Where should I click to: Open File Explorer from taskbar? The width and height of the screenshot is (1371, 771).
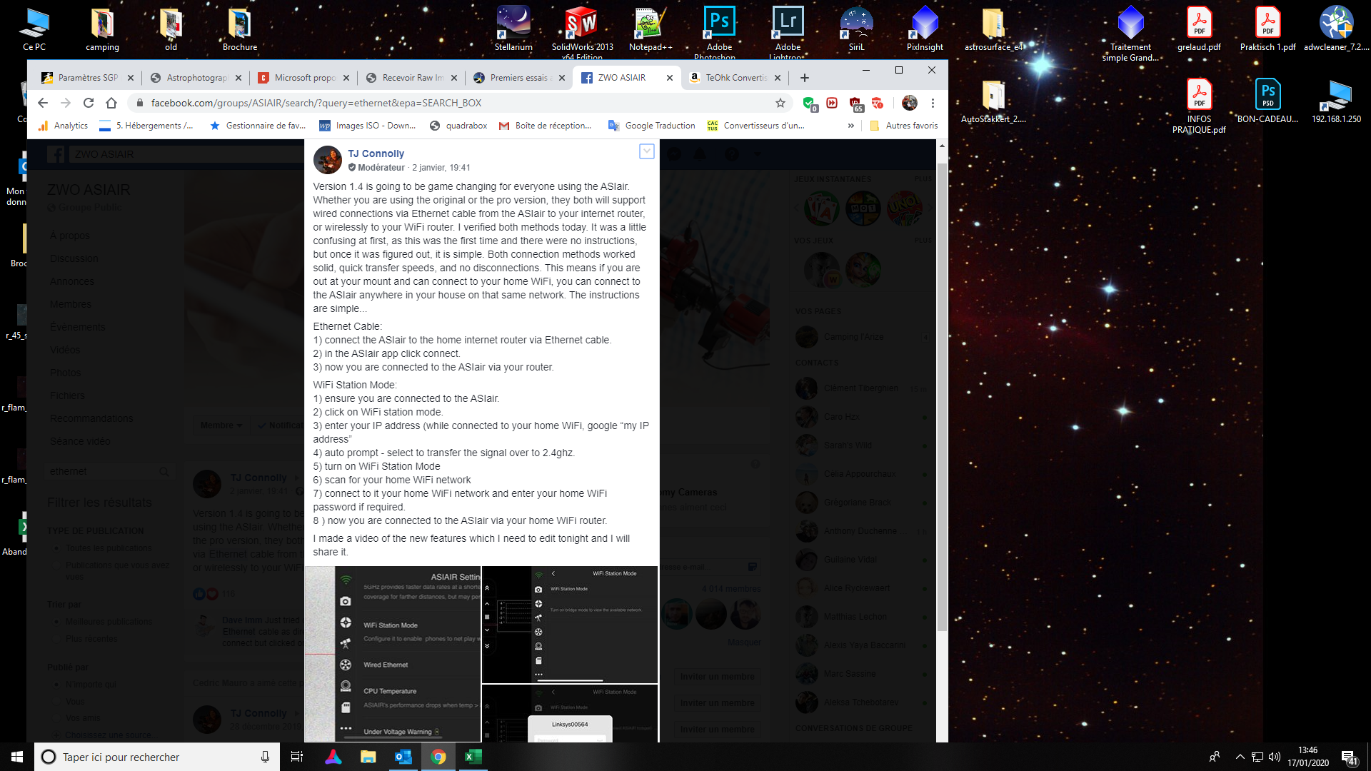click(x=368, y=757)
